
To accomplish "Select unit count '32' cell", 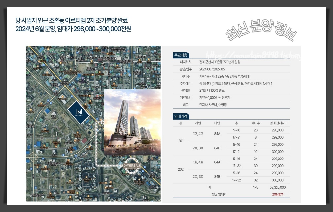I will pyautogui.click(x=255, y=180).
